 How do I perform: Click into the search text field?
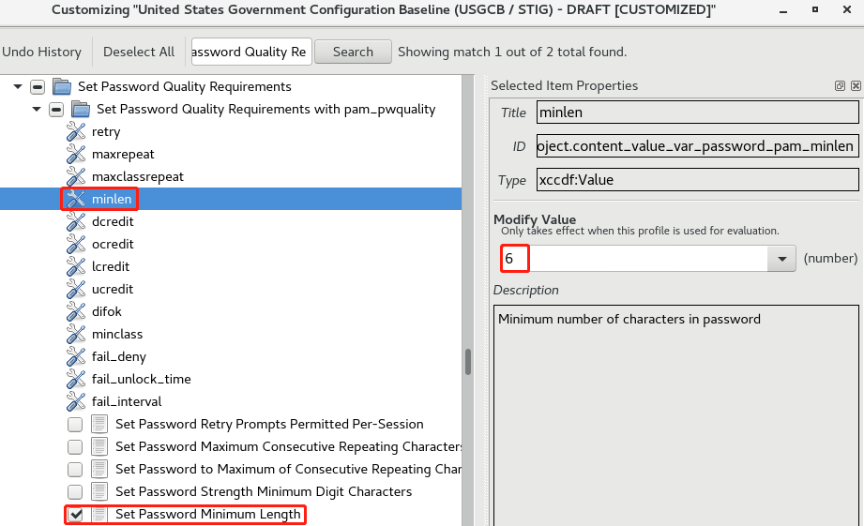[x=250, y=53]
